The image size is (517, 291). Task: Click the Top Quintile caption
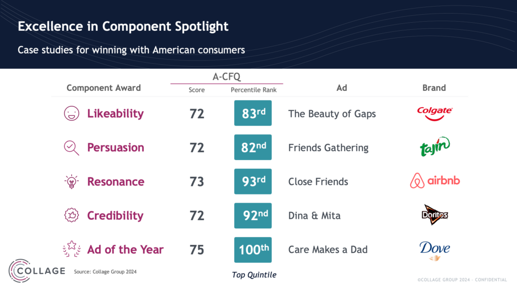[254, 275]
